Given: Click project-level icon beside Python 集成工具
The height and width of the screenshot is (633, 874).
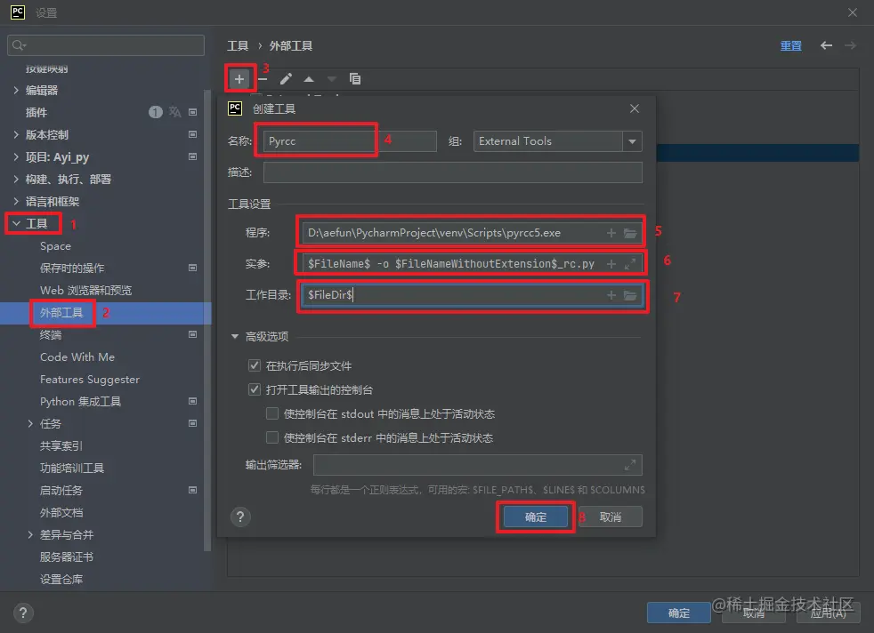Looking at the screenshot, I should pyautogui.click(x=193, y=401).
